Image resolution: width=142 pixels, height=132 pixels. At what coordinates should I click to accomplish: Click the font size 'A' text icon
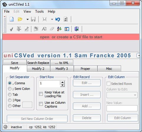point(44,29)
